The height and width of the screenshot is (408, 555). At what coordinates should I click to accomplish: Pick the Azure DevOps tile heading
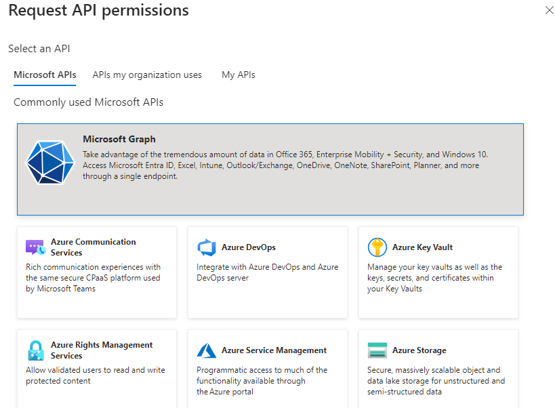tap(248, 247)
